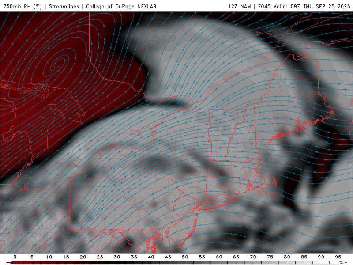
Task: Click the color scale label "80"
Action: pyautogui.click(x=287, y=257)
